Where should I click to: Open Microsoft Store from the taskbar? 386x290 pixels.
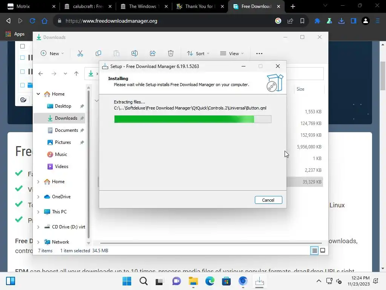click(x=226, y=281)
